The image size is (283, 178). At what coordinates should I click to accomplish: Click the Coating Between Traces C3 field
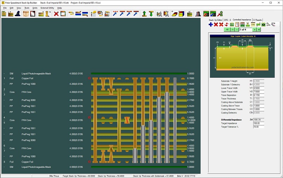point(259,109)
